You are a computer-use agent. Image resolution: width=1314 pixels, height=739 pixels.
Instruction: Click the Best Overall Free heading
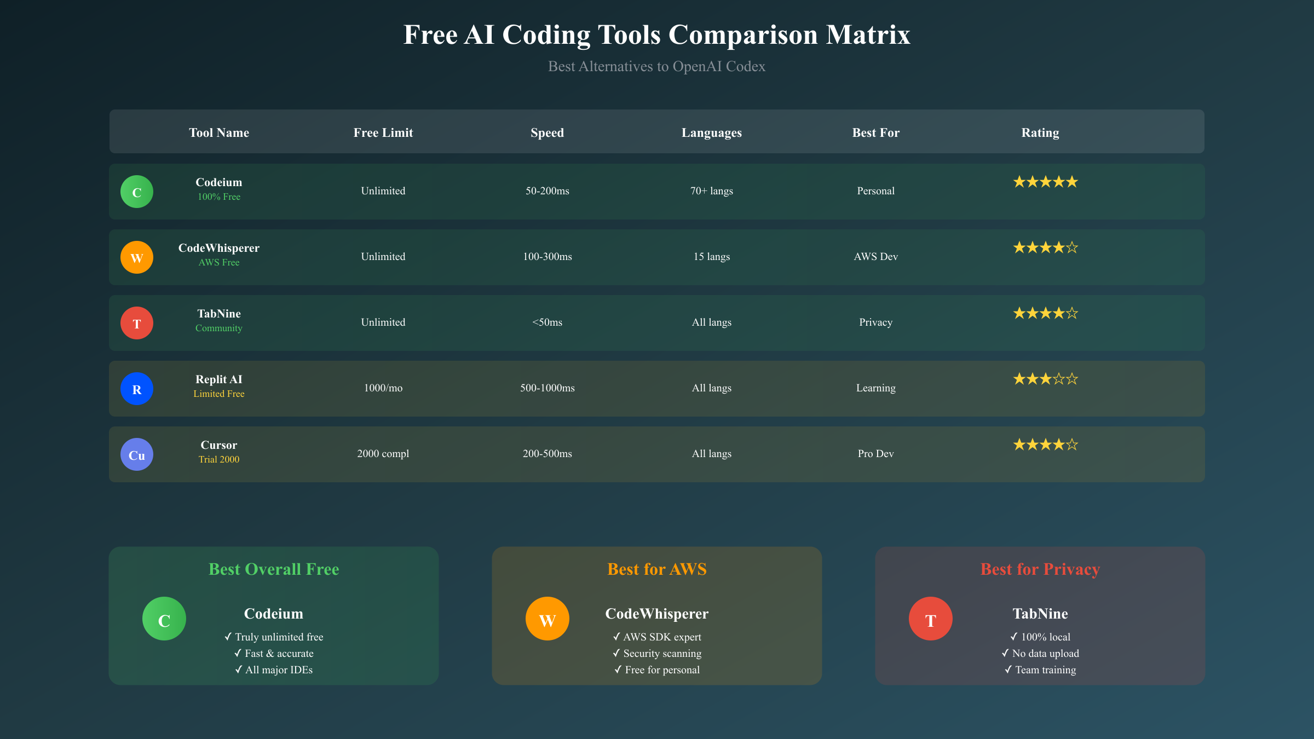click(274, 569)
